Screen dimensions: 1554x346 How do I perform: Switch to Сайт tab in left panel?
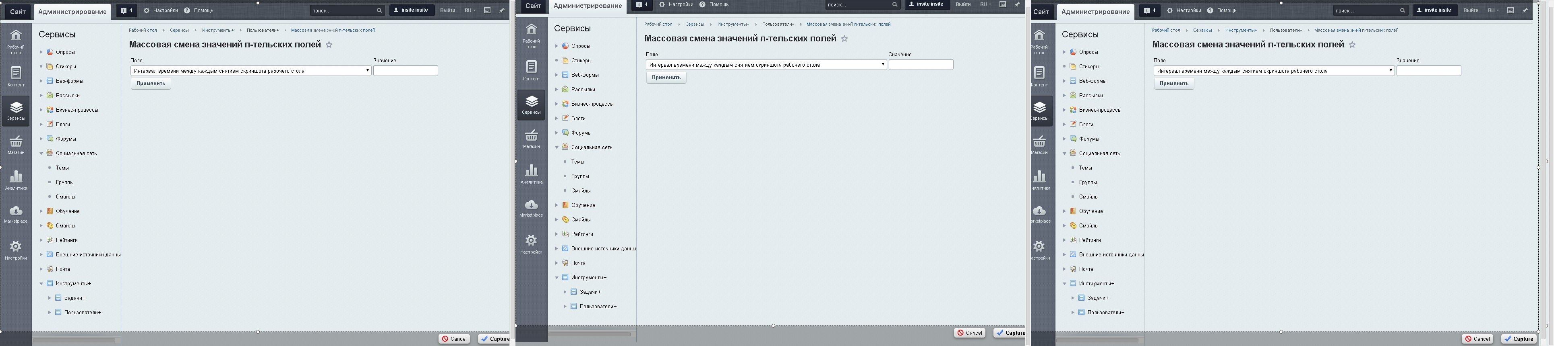[x=17, y=11]
